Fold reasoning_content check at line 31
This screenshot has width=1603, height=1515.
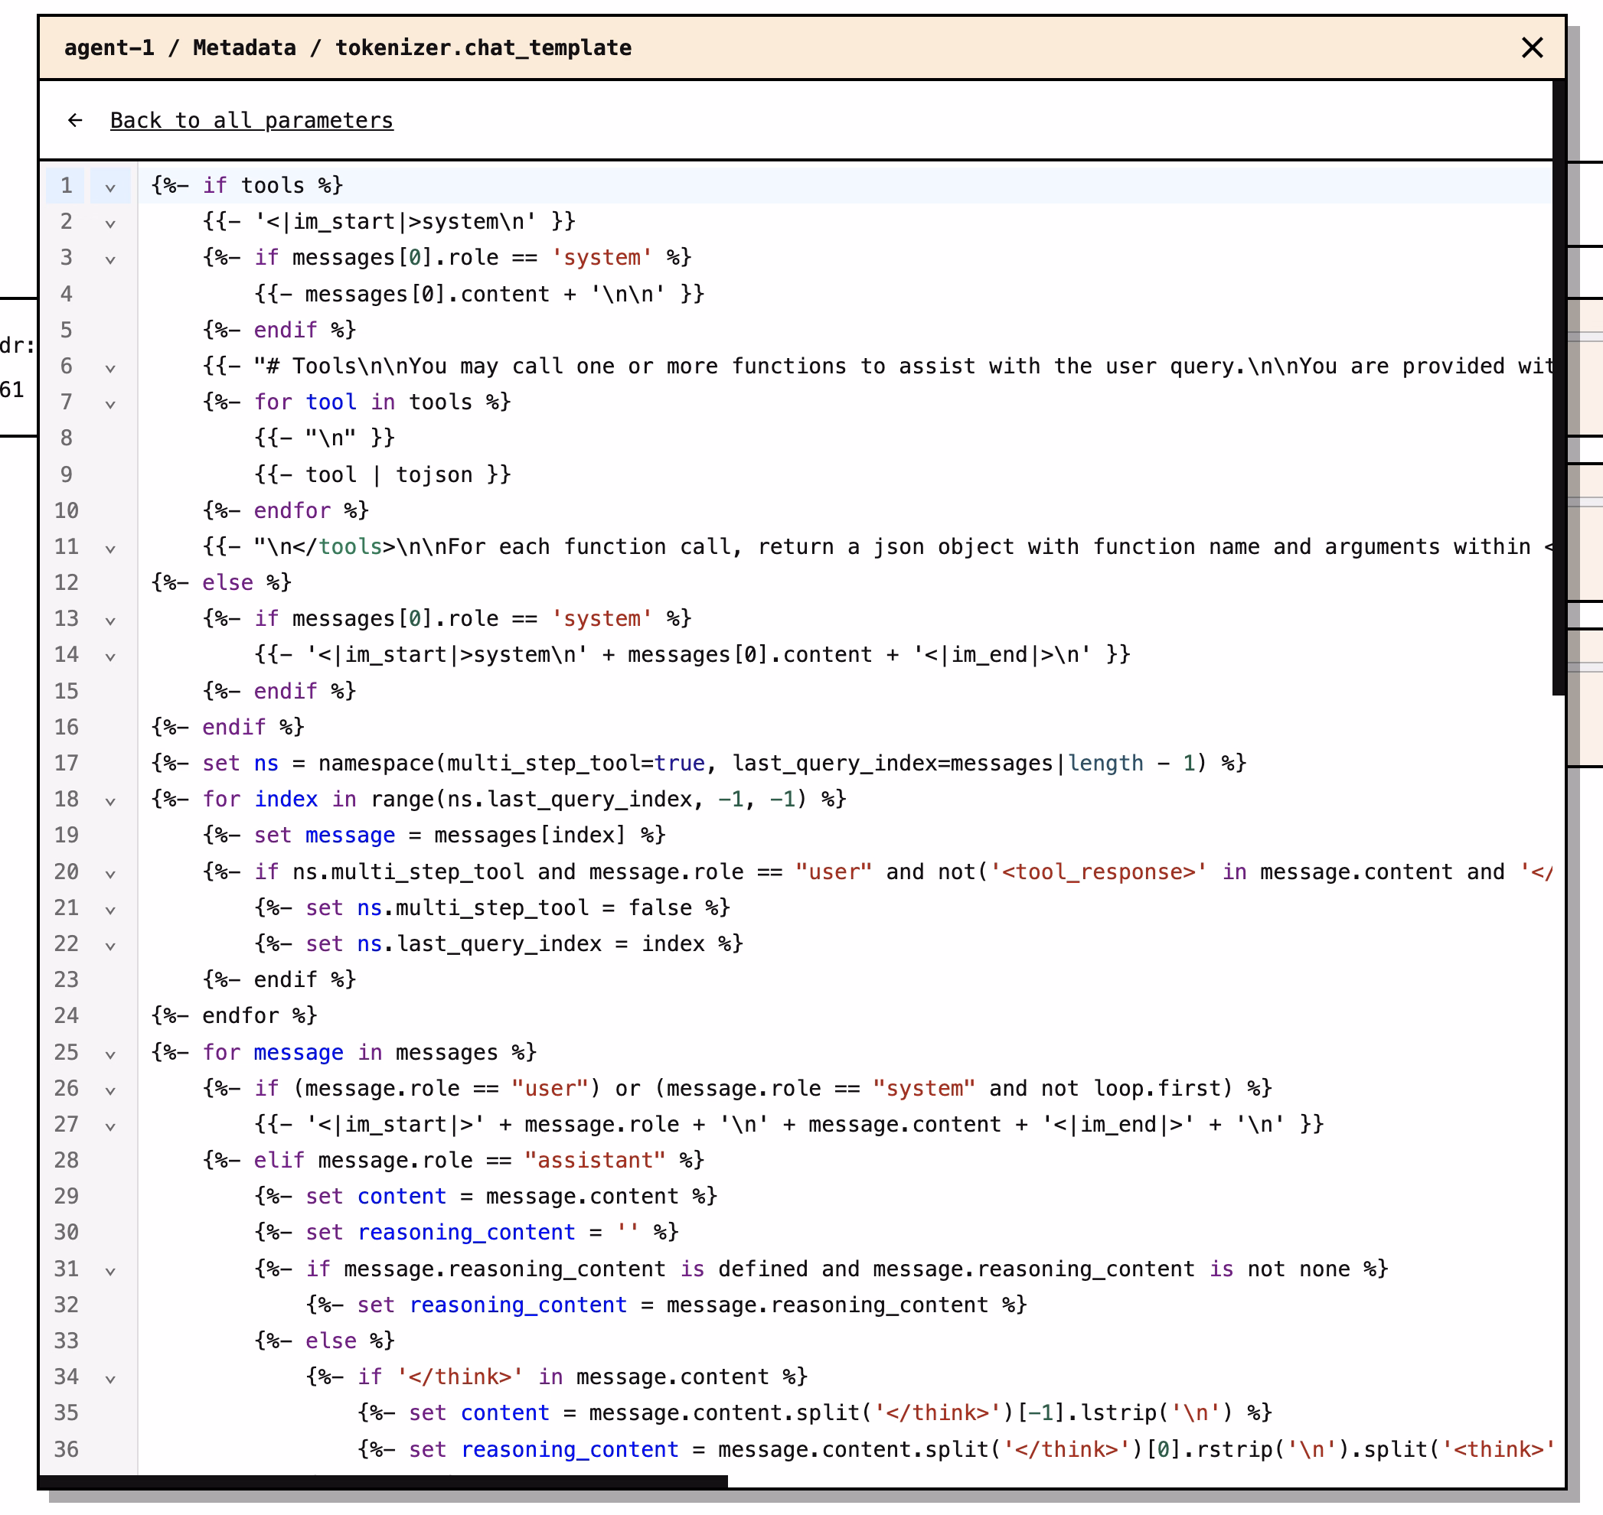pos(111,1270)
